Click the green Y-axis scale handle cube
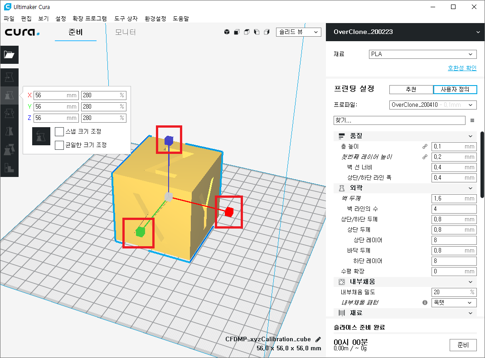Image resolution: width=485 pixels, height=358 pixels. (140, 232)
